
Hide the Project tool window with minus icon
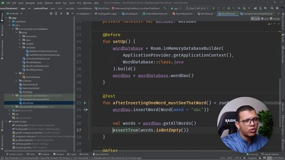coord(73,14)
